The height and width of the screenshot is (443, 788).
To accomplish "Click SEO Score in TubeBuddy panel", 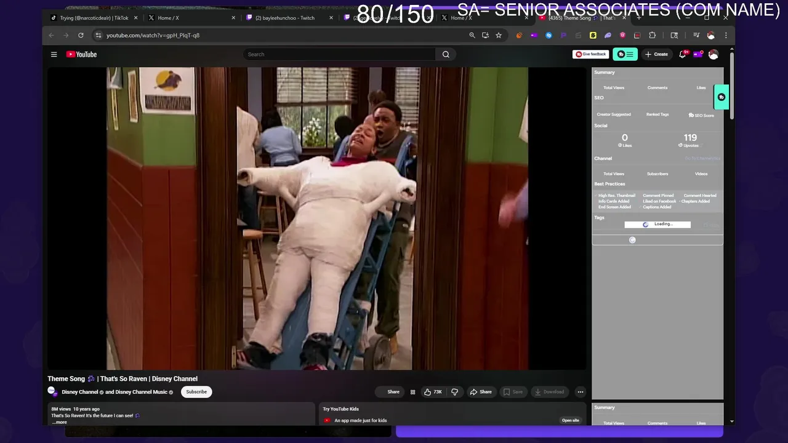I will coord(701,115).
